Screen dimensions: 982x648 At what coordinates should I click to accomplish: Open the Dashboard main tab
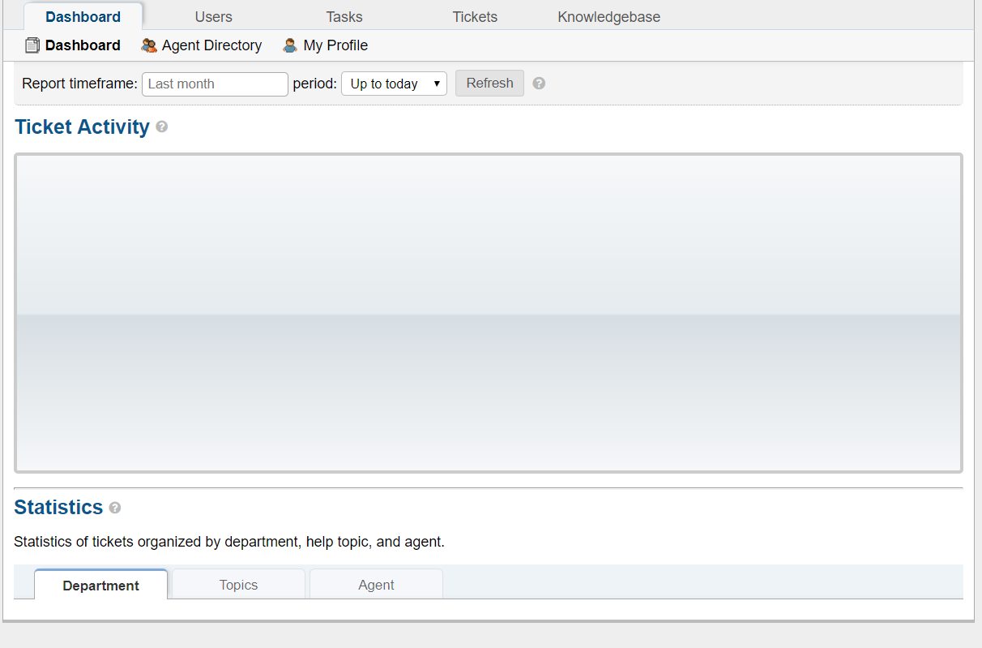click(x=83, y=16)
